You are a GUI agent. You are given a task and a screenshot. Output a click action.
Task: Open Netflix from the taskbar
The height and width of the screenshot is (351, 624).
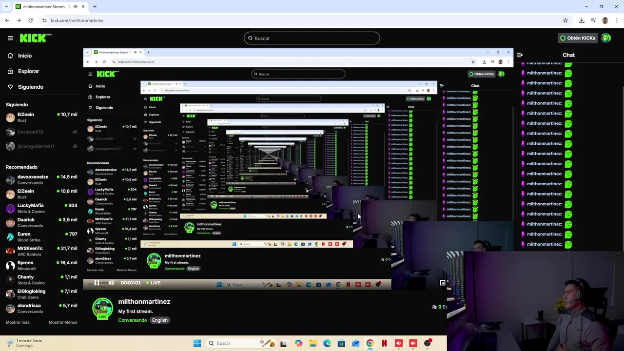pyautogui.click(x=384, y=343)
